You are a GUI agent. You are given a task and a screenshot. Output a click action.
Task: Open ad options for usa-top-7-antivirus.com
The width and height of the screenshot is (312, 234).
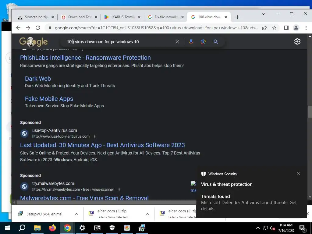pos(95,136)
